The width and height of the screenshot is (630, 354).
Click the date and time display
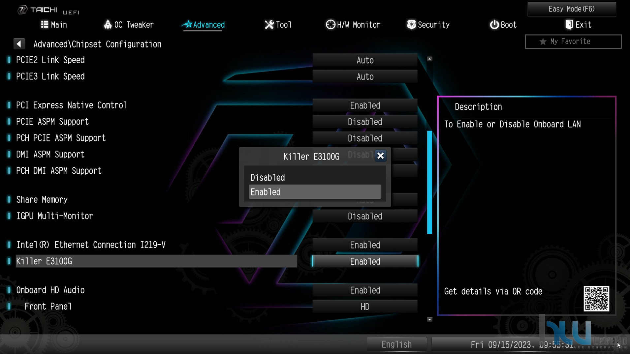click(x=522, y=345)
